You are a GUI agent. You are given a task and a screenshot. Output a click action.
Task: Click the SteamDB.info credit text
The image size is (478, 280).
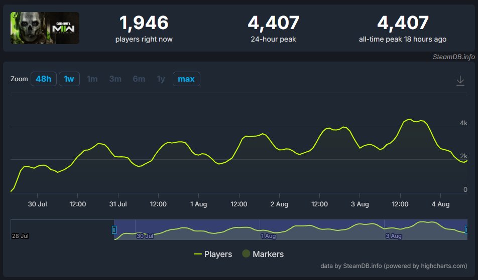point(454,57)
